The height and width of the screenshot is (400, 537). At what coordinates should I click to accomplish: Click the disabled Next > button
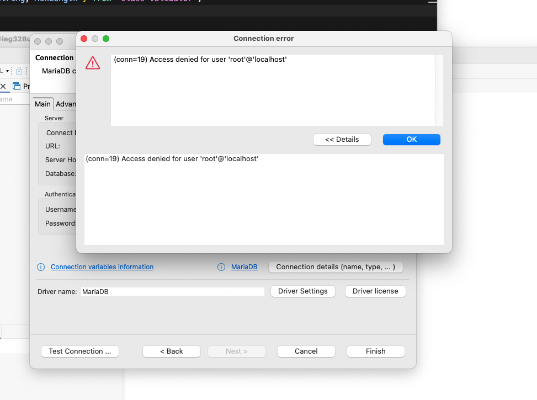pos(237,351)
